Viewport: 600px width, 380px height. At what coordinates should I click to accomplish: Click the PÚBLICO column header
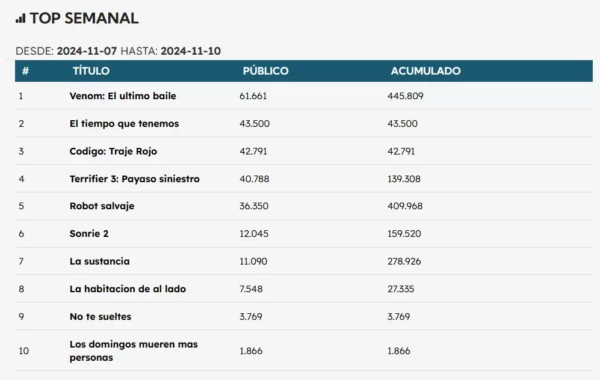(x=265, y=71)
